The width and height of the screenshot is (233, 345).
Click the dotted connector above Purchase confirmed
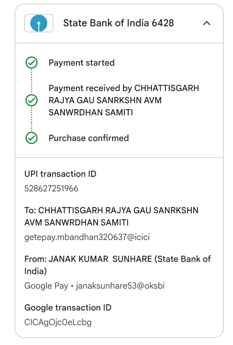tap(32, 119)
